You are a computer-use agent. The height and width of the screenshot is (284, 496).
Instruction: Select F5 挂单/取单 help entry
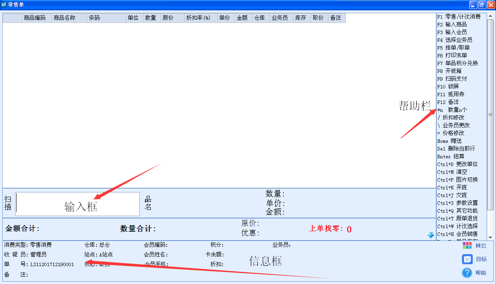click(453, 48)
